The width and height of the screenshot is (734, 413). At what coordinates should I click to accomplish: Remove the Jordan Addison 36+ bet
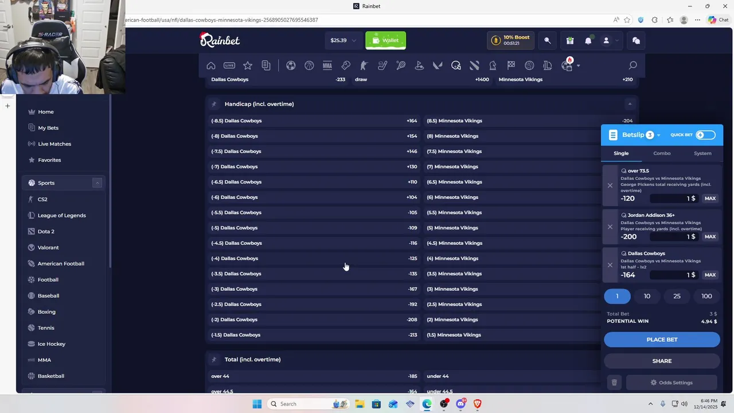tap(610, 227)
